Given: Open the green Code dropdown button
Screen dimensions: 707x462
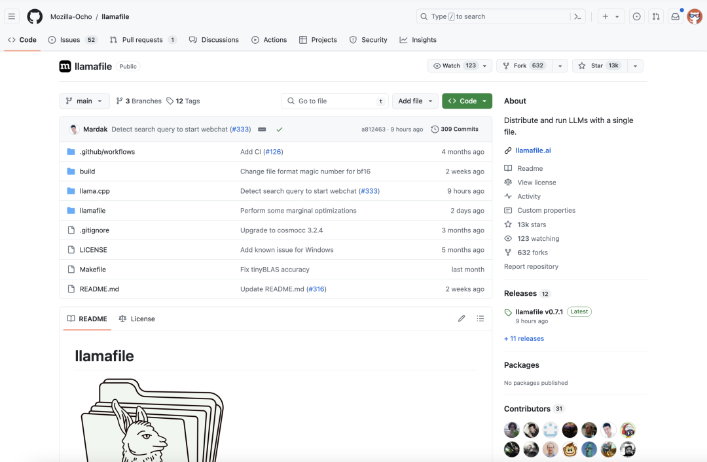Looking at the screenshot, I should (467, 101).
